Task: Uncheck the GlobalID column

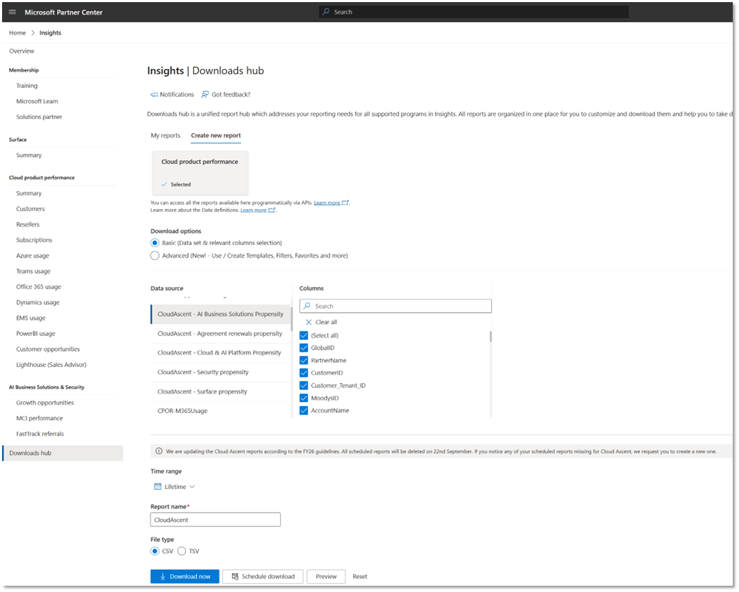Action: [304, 348]
